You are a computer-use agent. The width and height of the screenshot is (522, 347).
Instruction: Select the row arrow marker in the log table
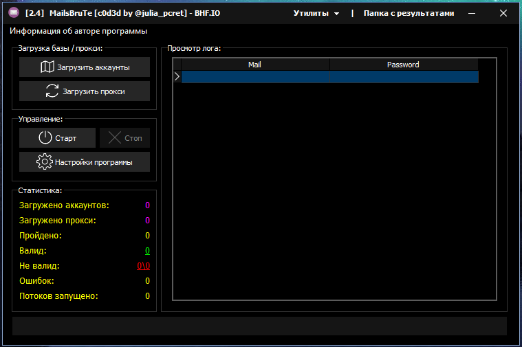pyautogui.click(x=177, y=77)
